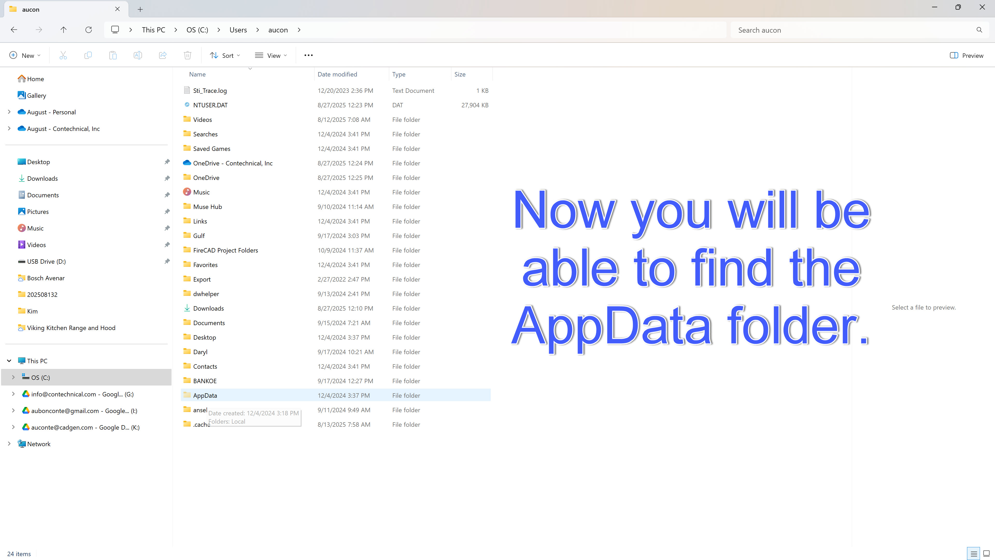The image size is (995, 560).
Task: Click the Copy icon in toolbar
Action: (88, 55)
